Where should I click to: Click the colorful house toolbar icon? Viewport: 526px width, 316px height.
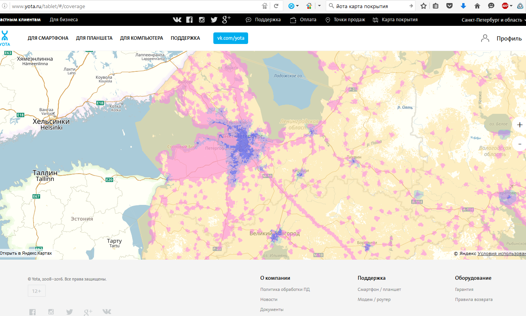click(x=309, y=6)
